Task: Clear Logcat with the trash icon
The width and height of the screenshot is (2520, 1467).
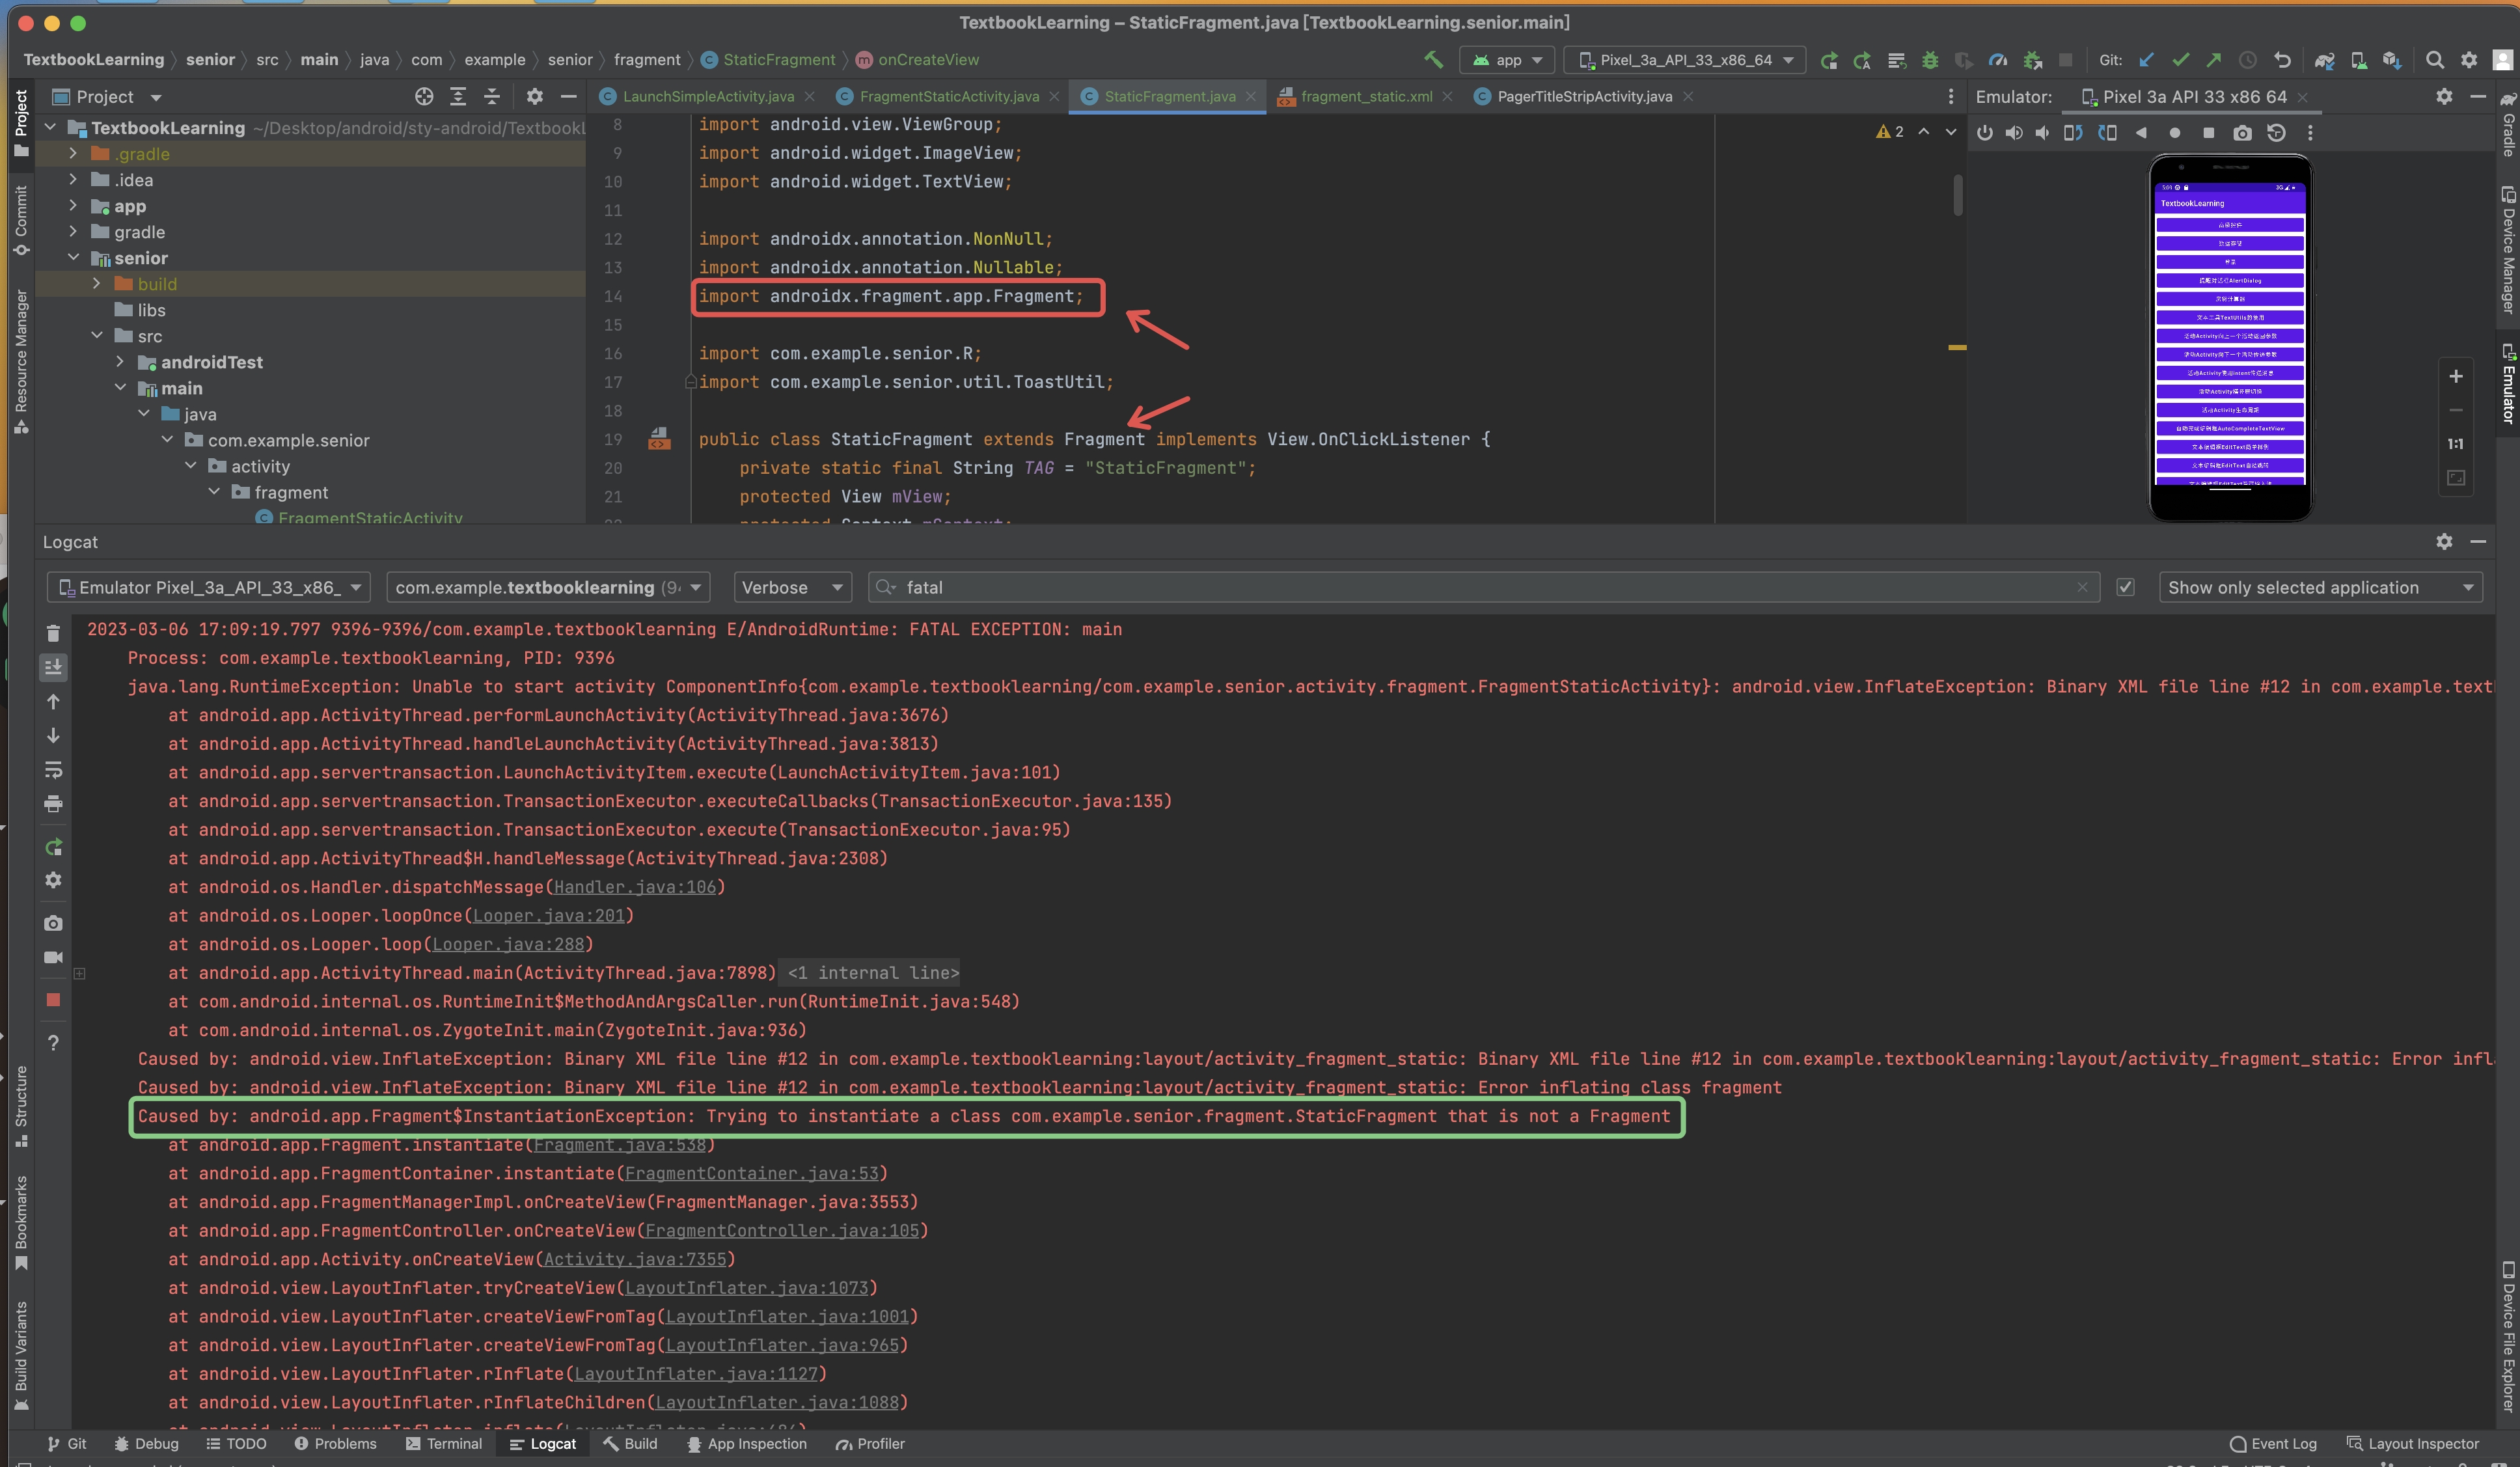Action: tap(53, 633)
